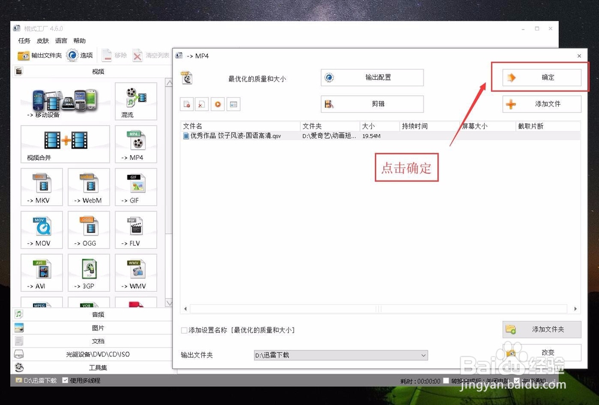Open the 混流 (Mux) tool
This screenshot has width=599, height=405.
(136, 101)
